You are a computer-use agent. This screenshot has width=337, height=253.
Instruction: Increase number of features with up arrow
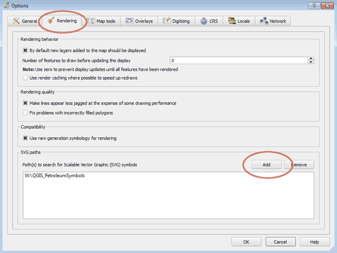pyautogui.click(x=311, y=59)
